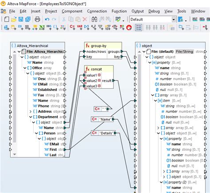Click result output of concat function
This screenshot has width=210, height=193.
[113, 81]
